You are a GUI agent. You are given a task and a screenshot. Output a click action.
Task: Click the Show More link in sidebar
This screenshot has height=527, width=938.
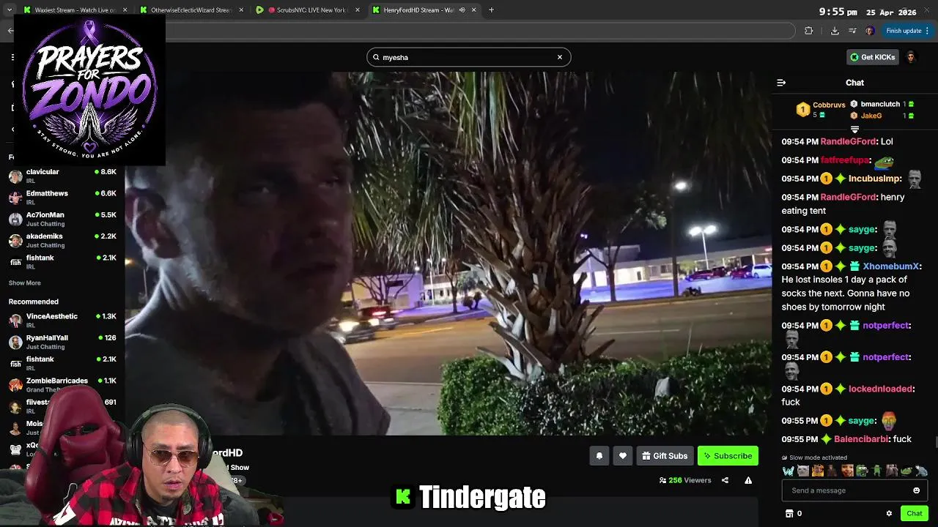pos(24,283)
